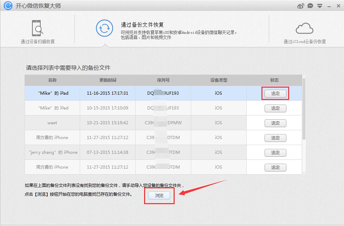Sort by 更新时间 column header
The height and width of the screenshot is (226, 344).
108,80
